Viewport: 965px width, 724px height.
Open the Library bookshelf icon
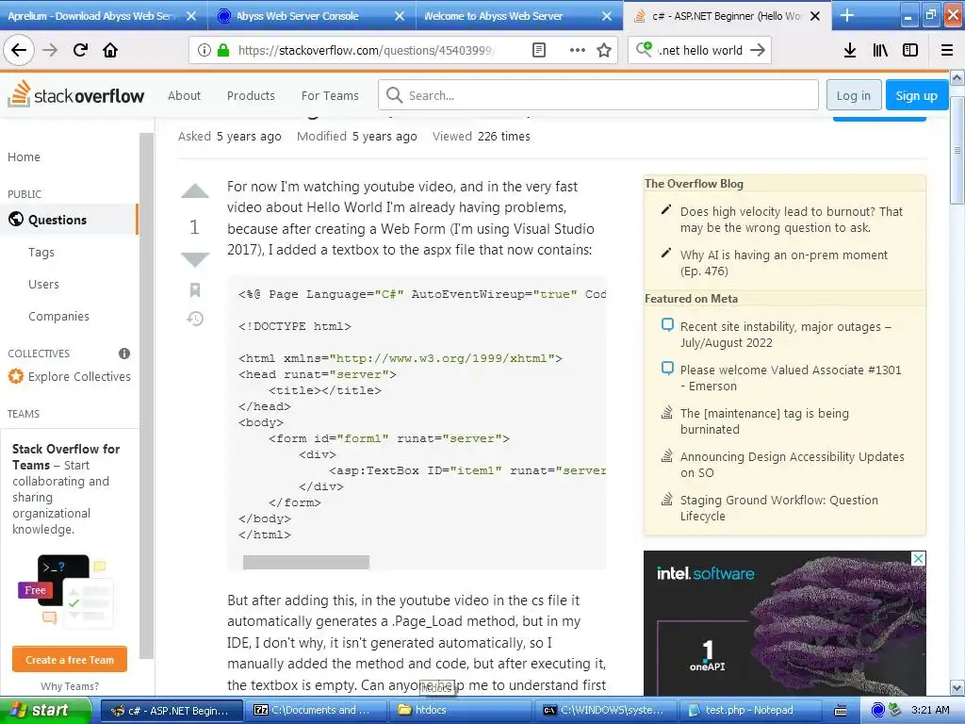pos(880,50)
